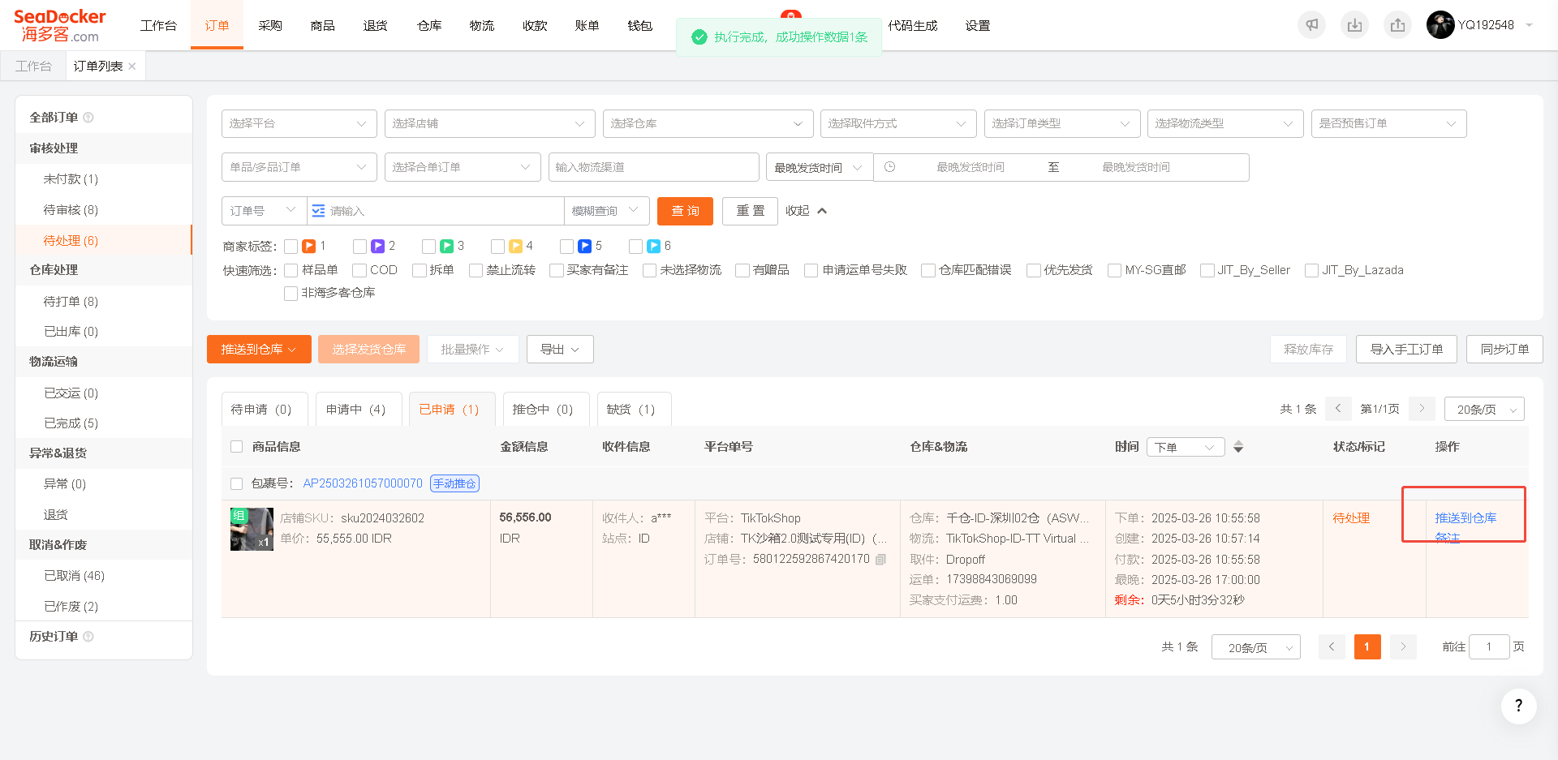Open the 采购 menu
This screenshot has height=760, width=1558.
click(x=270, y=25)
